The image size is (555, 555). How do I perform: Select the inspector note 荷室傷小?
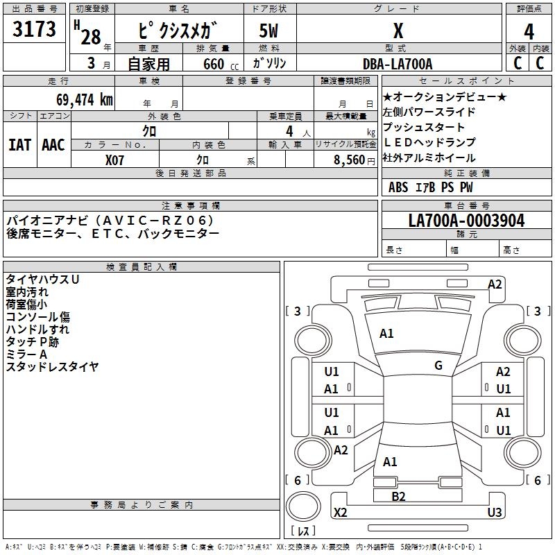[26, 304]
